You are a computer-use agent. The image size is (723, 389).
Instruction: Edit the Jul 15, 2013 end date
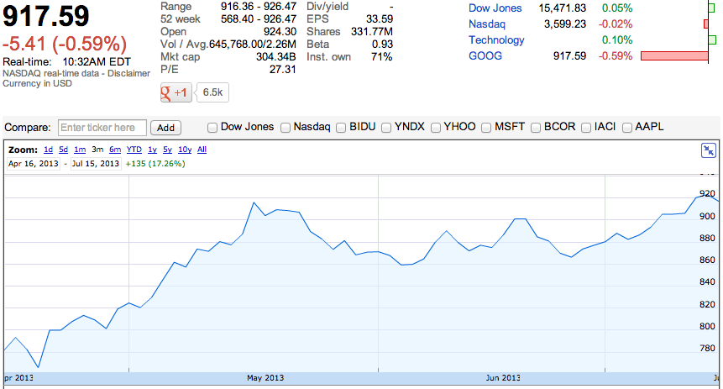pyautogui.click(x=96, y=164)
